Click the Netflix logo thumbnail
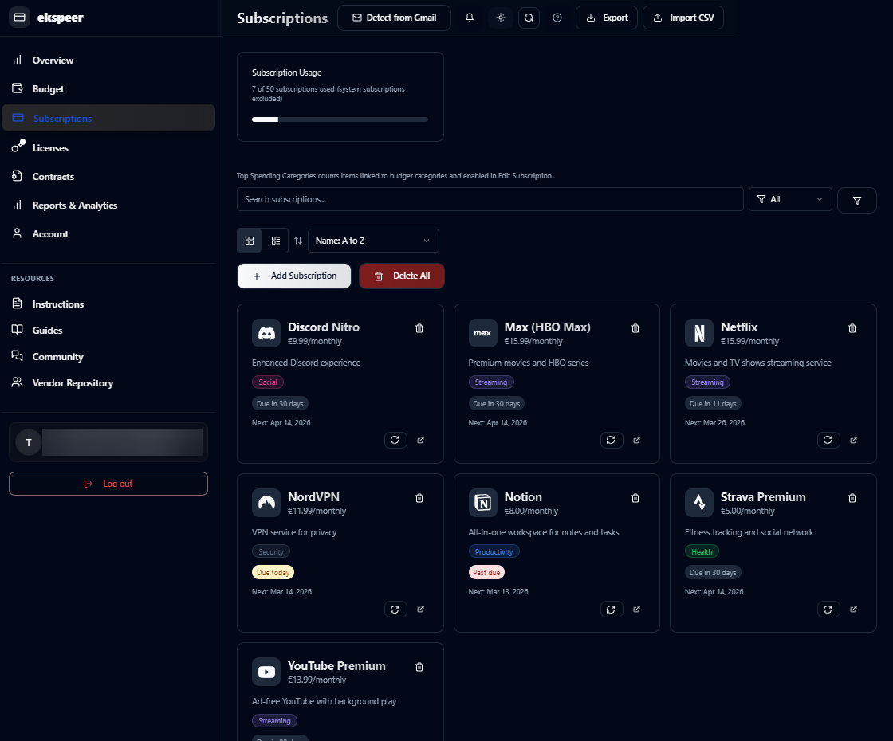893x741 pixels. [x=699, y=334]
